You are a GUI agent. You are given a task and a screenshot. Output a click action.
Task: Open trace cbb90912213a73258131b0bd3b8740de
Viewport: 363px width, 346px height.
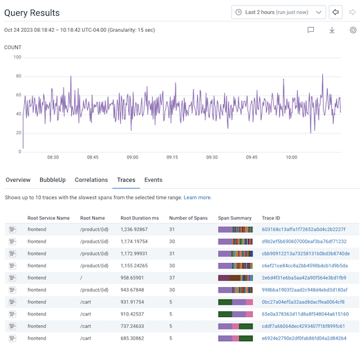[x=306, y=253]
